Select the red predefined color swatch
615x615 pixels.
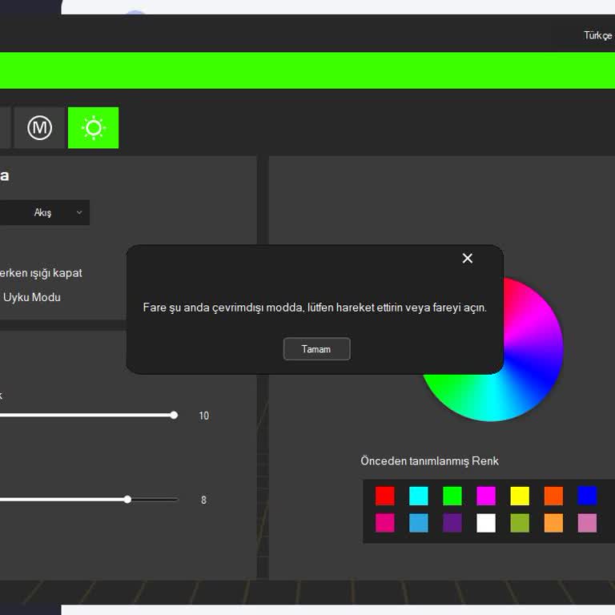(385, 496)
